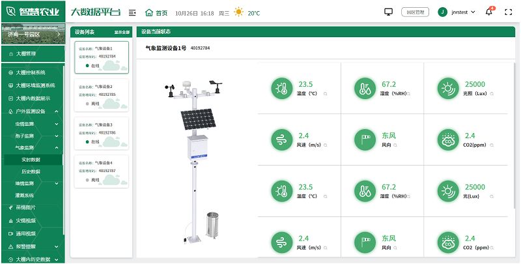Select the 气象设备3 device card
The height and width of the screenshot is (264, 521).
101,133
